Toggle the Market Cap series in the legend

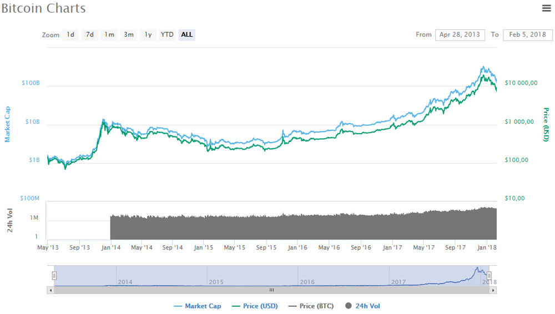click(198, 306)
